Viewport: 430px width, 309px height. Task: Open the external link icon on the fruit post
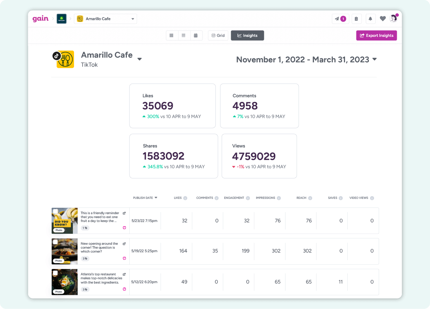pyautogui.click(x=125, y=213)
